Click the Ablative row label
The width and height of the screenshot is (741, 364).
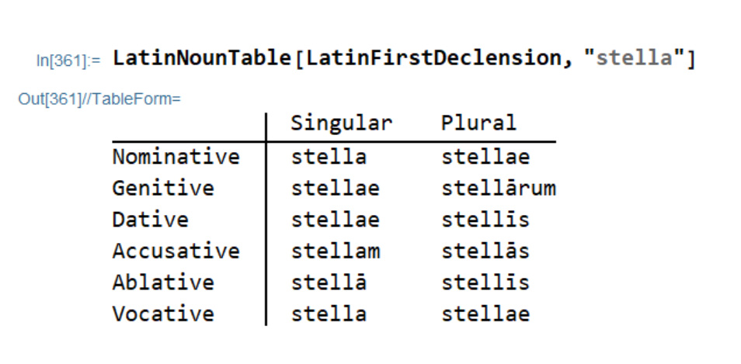(163, 283)
